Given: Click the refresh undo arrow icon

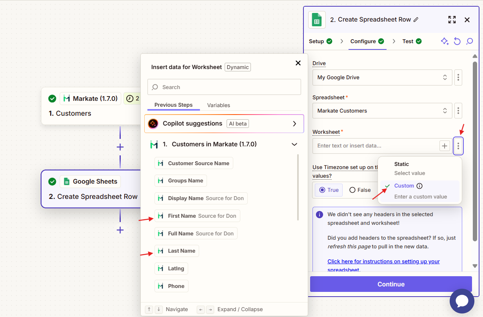Looking at the screenshot, I should tap(457, 41).
